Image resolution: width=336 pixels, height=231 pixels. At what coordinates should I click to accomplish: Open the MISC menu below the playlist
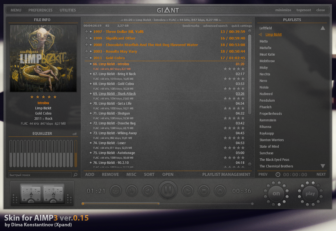pos(131,174)
